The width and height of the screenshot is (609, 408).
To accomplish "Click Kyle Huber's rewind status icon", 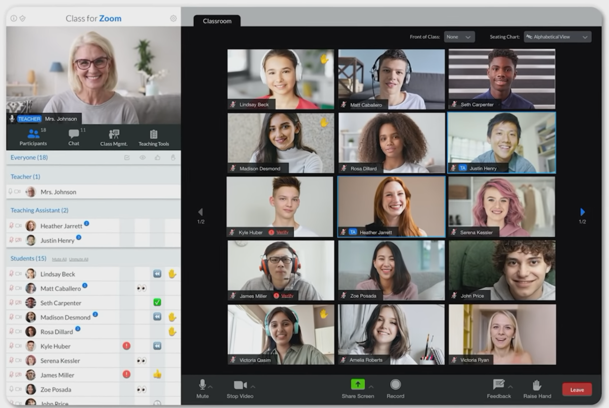I will coord(157,346).
